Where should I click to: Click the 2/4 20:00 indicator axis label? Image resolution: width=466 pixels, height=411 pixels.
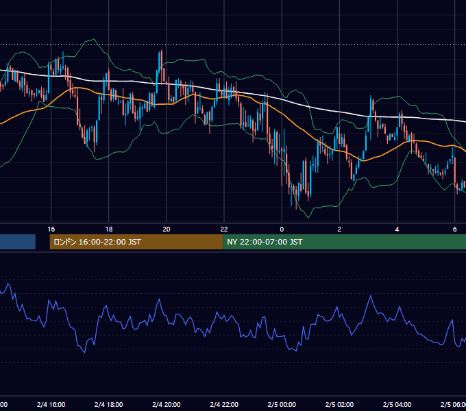tap(167, 404)
